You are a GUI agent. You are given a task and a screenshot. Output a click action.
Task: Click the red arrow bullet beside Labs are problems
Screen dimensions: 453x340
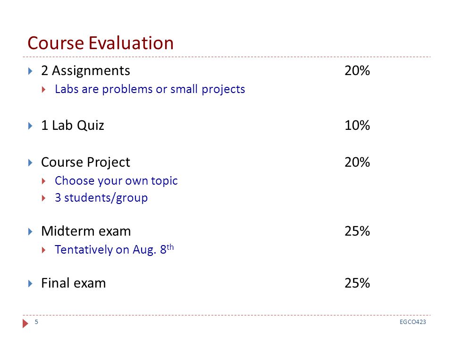(x=43, y=89)
